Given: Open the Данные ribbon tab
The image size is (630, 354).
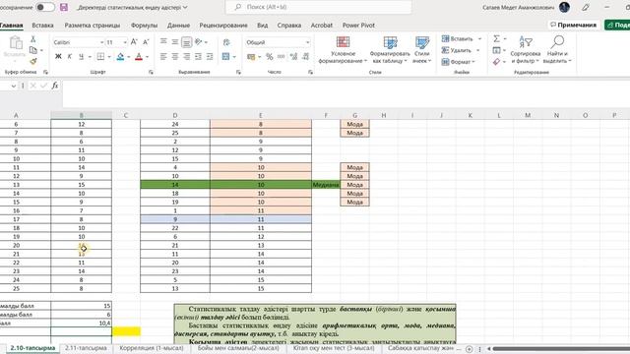Looking at the screenshot, I should [x=178, y=25].
